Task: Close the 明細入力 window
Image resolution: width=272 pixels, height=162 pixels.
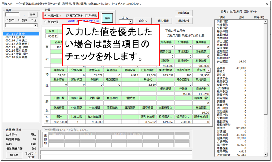Action: click(267, 4)
